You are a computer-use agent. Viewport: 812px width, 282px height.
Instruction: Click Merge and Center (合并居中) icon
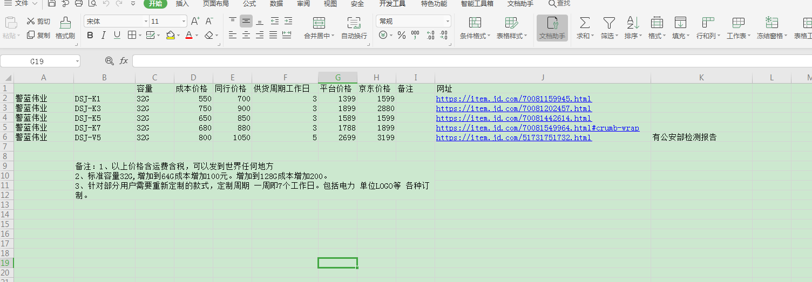(319, 23)
